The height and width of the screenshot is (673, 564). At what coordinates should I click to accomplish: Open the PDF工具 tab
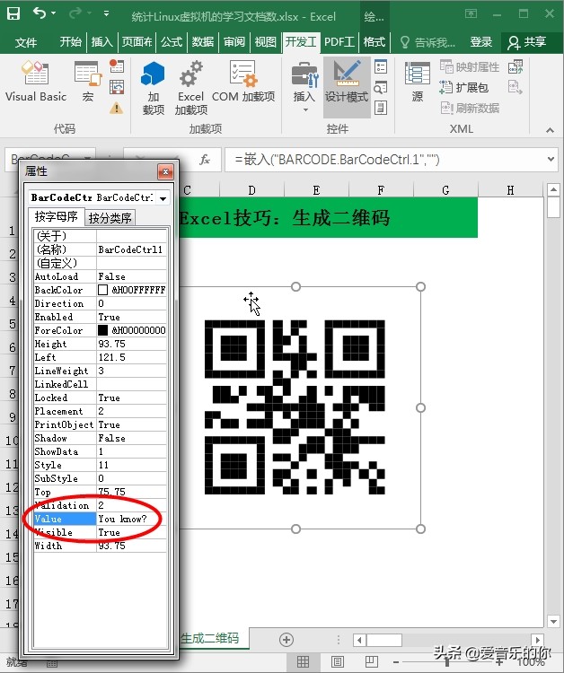click(x=339, y=42)
